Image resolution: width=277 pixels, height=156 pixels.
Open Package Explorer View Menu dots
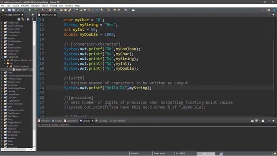33,19
